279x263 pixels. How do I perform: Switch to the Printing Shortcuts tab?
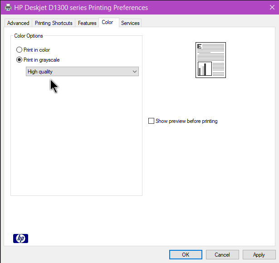click(54, 23)
